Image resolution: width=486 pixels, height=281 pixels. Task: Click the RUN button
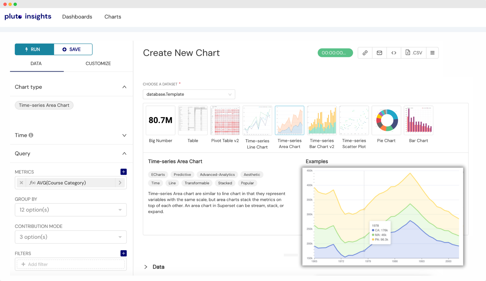point(34,49)
